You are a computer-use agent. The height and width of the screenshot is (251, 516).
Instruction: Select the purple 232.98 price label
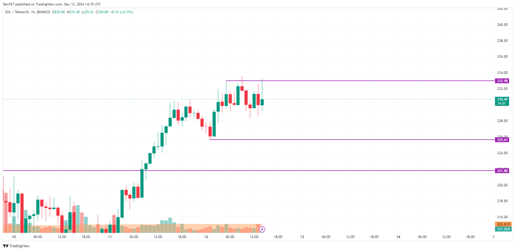(x=502, y=81)
